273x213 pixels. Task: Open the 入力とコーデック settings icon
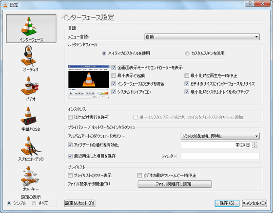coord(30,146)
